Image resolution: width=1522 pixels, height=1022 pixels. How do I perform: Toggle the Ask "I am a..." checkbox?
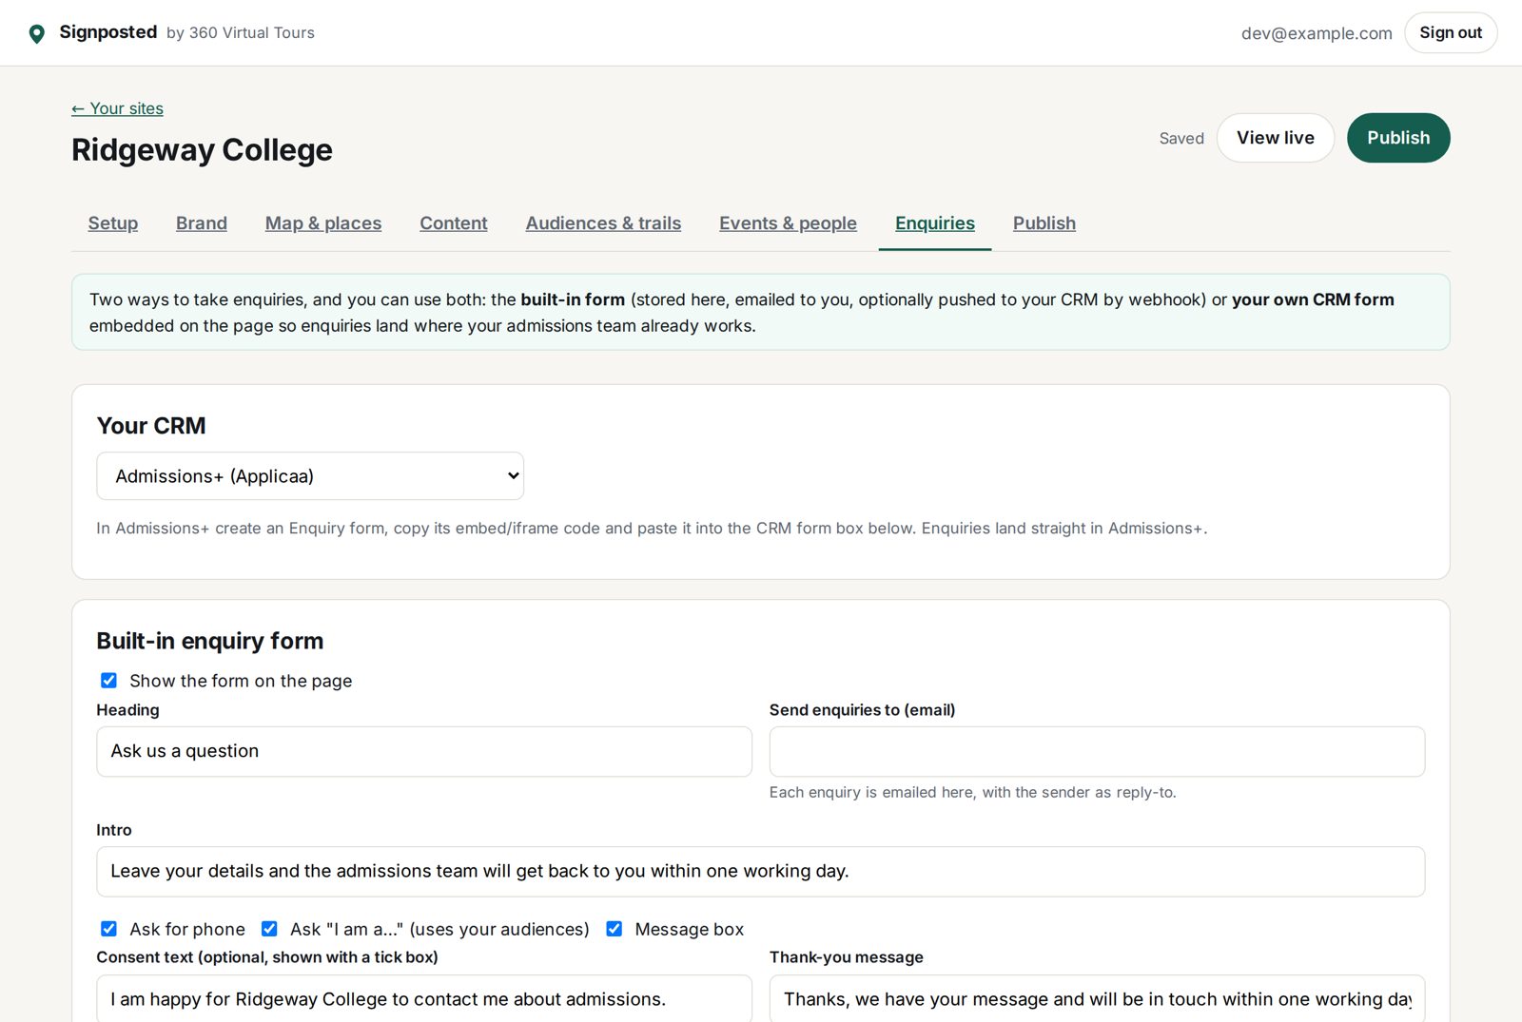pyautogui.click(x=269, y=929)
